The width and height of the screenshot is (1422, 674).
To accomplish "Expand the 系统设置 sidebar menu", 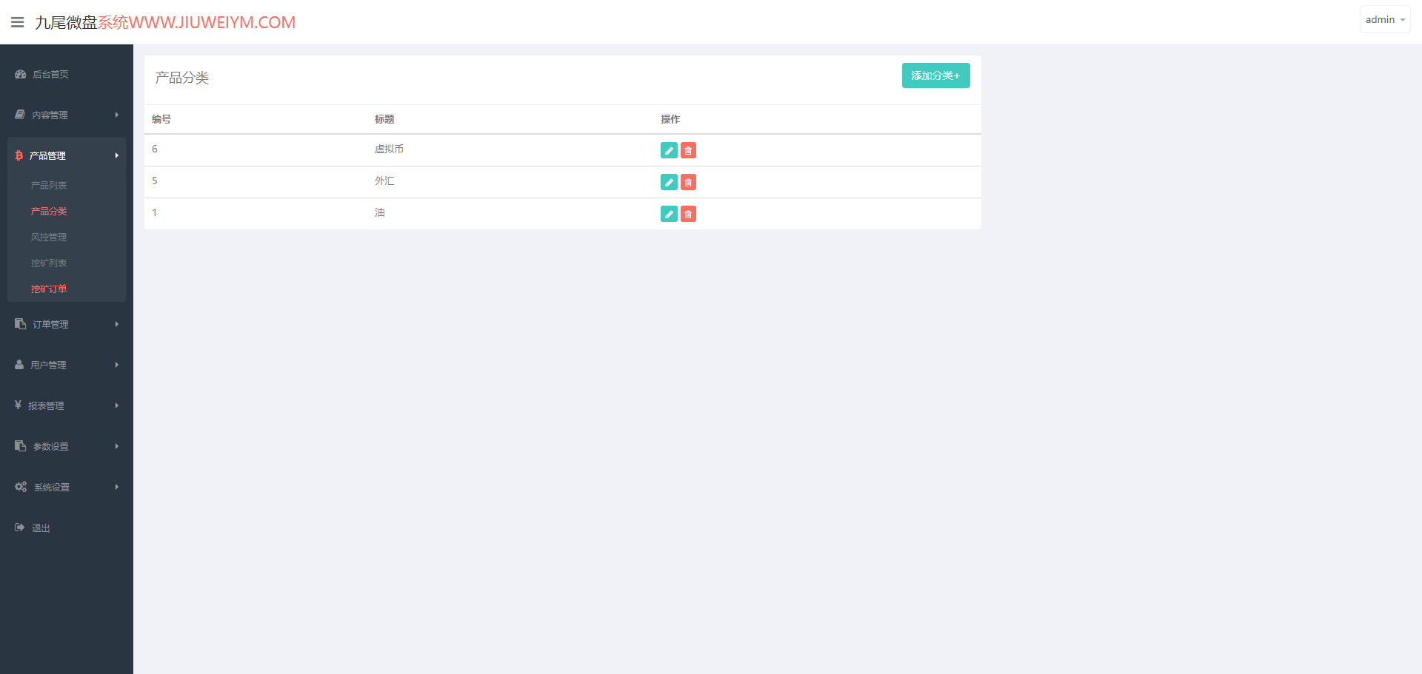I will tap(67, 487).
